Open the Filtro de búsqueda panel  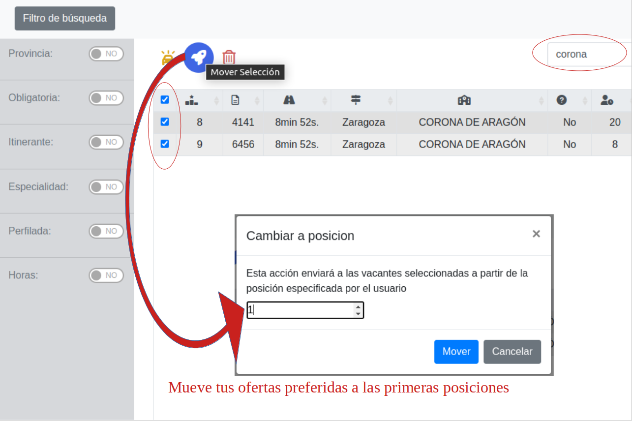pos(65,18)
